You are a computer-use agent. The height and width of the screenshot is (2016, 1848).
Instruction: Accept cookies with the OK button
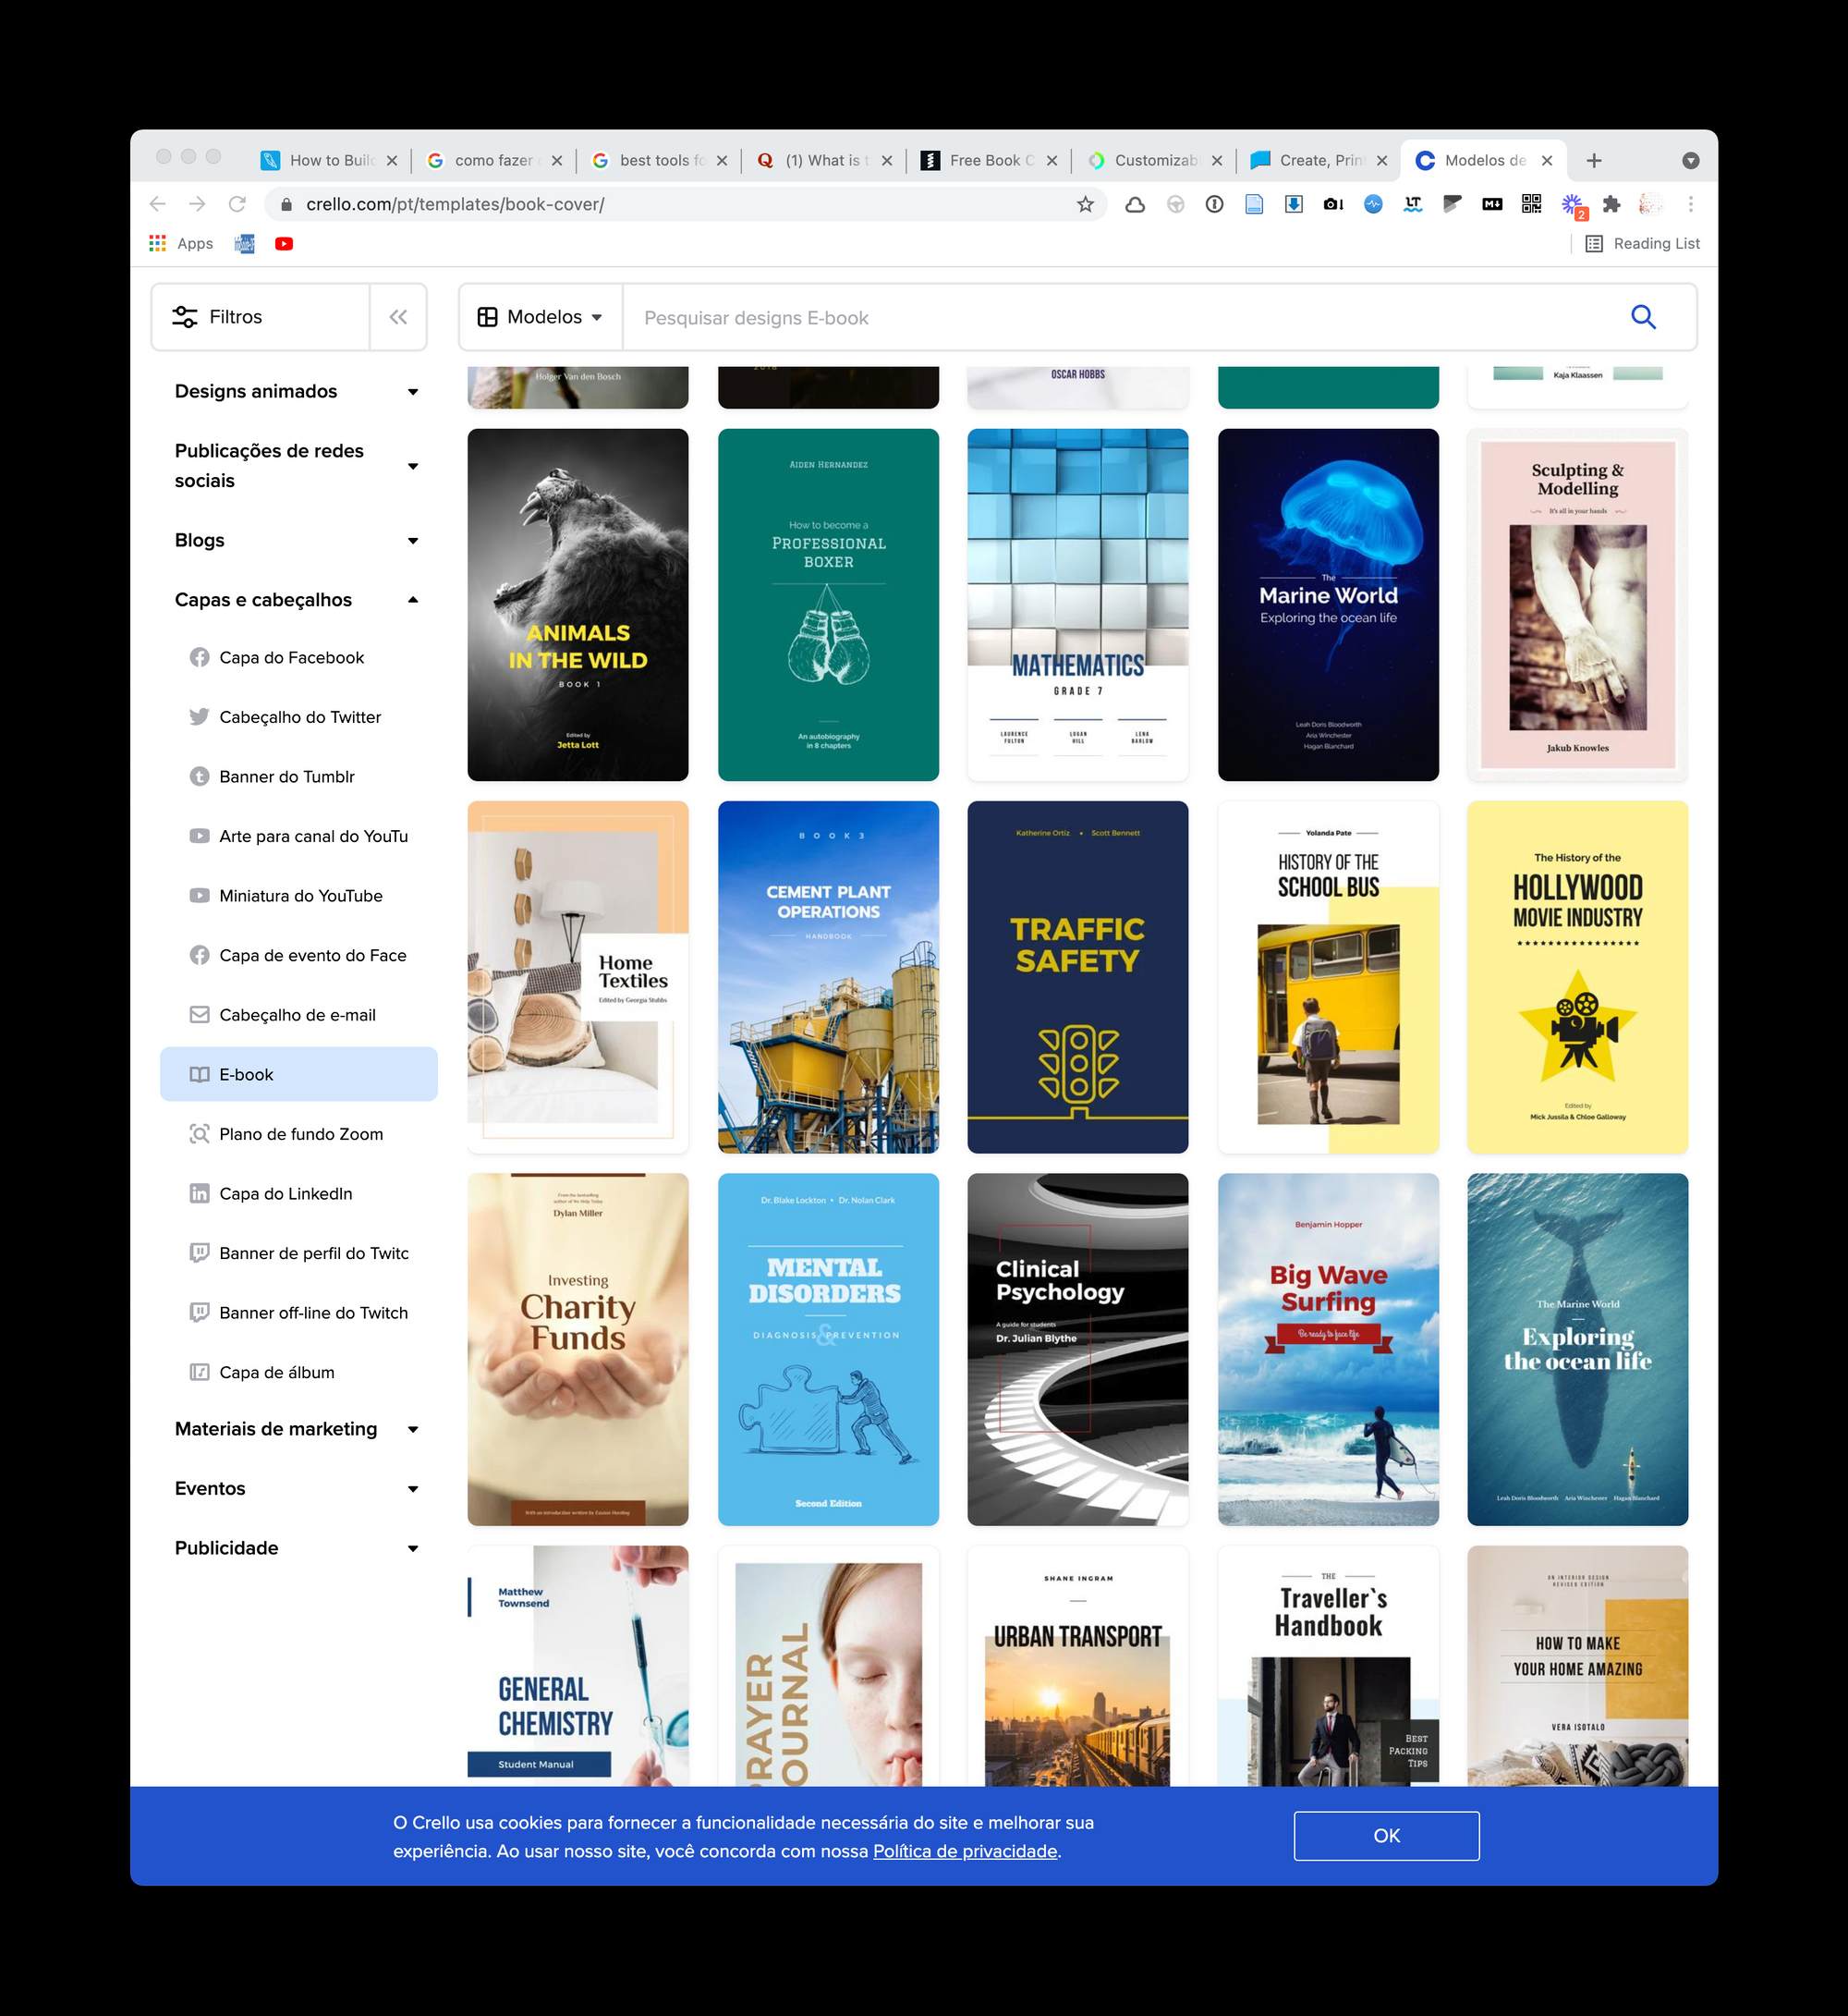(1386, 1835)
